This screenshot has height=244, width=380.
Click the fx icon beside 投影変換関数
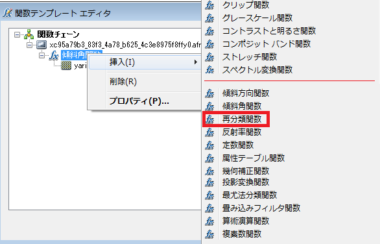(x=209, y=182)
